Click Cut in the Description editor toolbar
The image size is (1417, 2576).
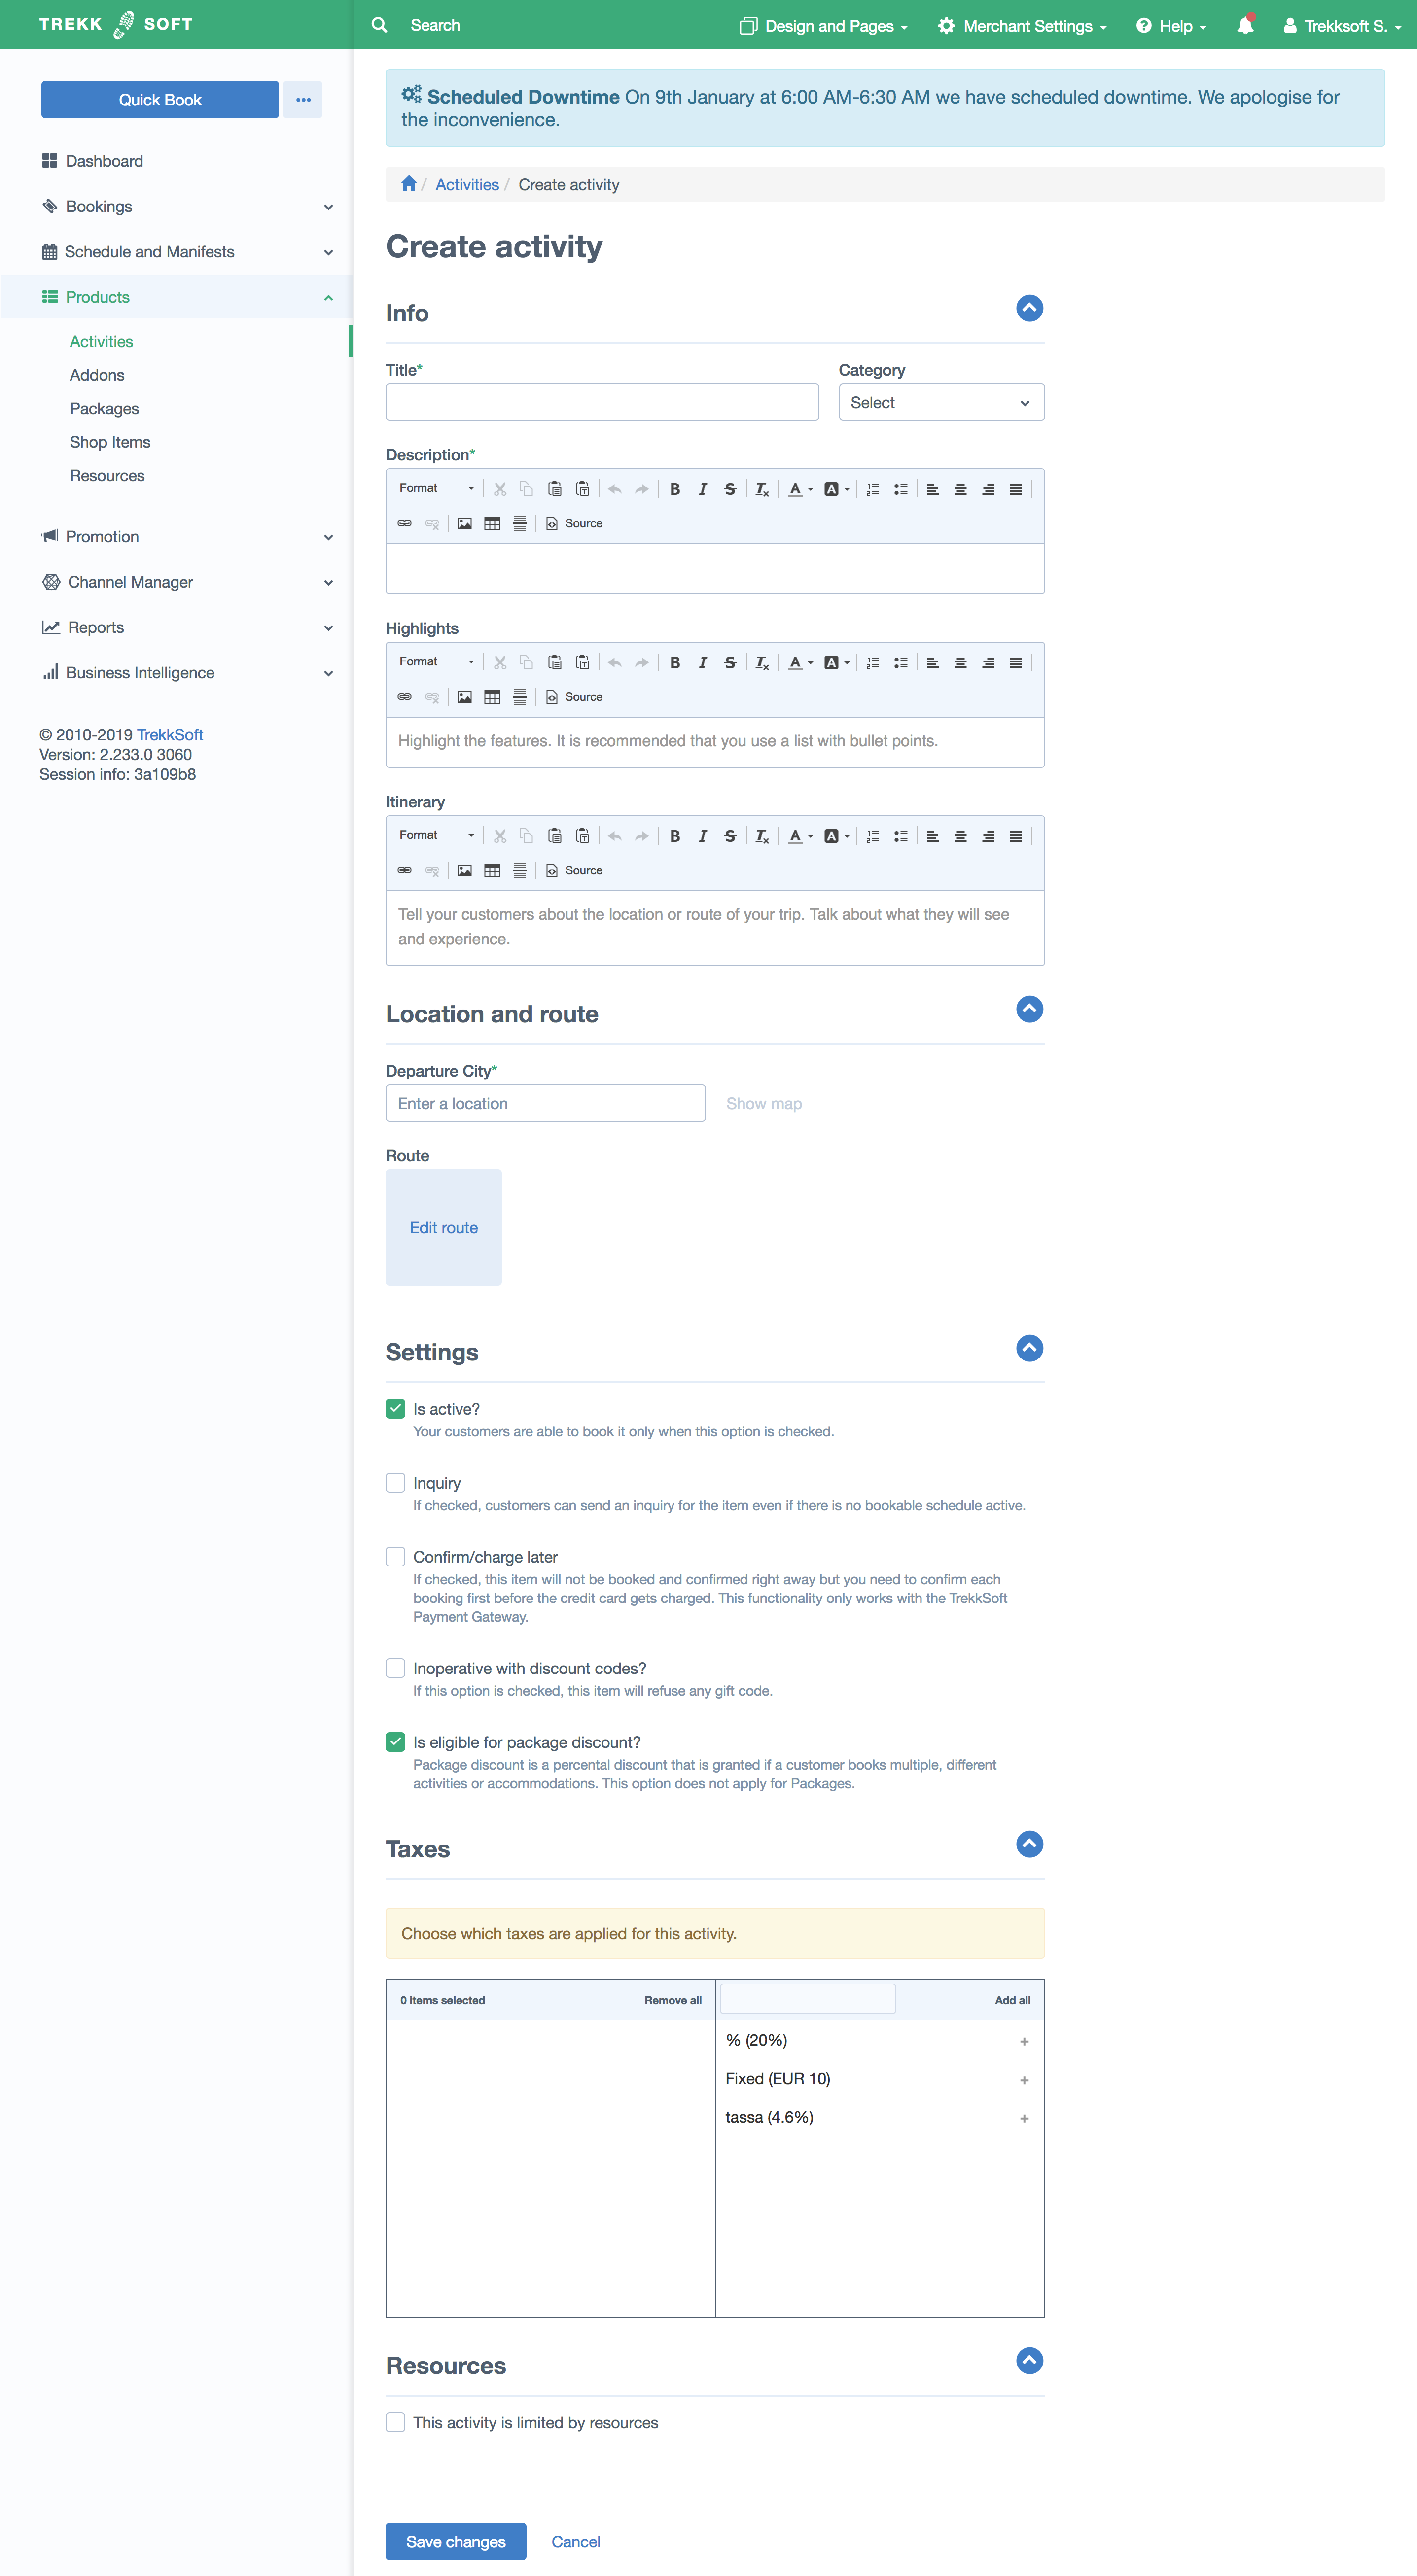[499, 489]
